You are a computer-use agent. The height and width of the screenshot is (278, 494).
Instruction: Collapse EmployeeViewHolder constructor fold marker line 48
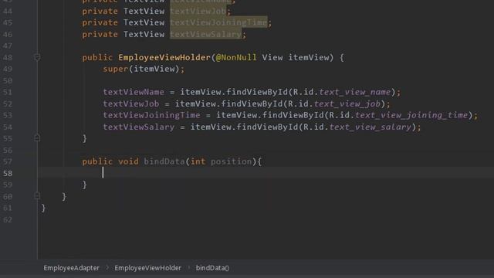coord(37,57)
